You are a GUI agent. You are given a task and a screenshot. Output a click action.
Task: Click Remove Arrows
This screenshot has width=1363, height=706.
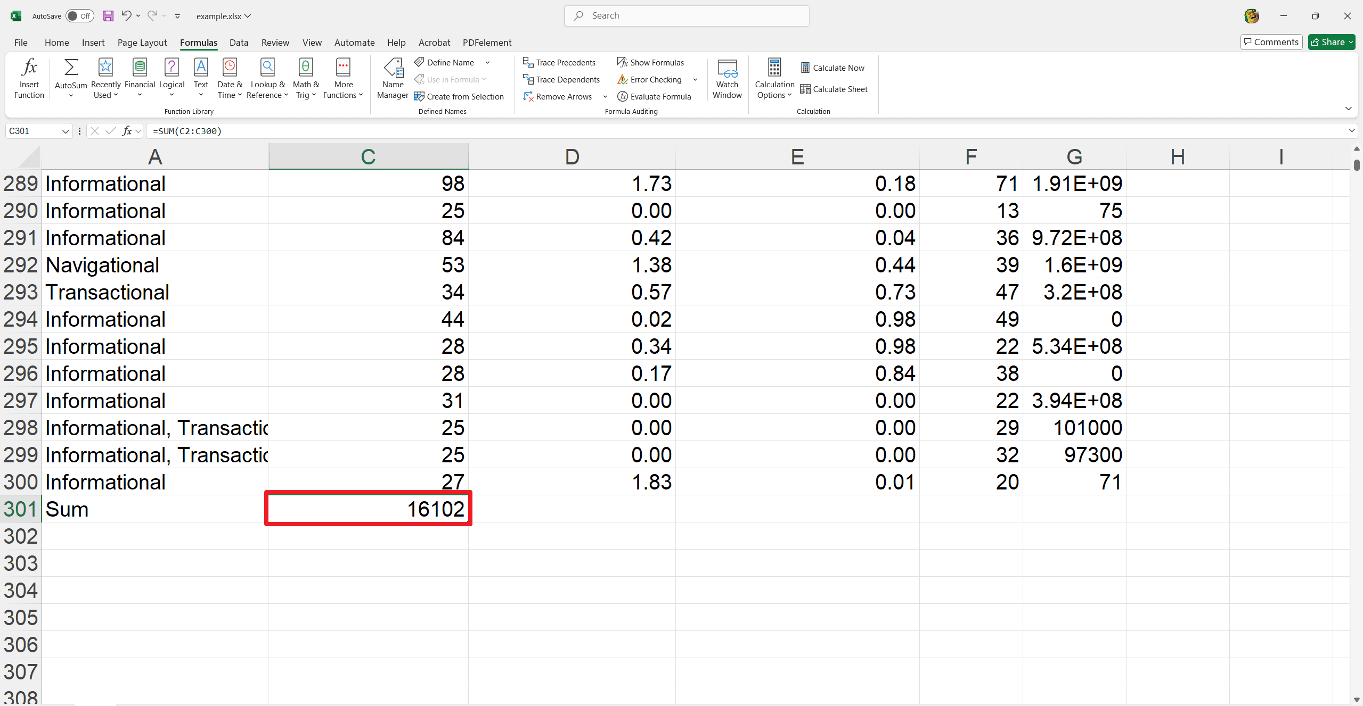point(558,96)
